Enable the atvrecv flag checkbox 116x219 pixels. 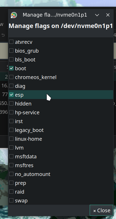(11, 42)
